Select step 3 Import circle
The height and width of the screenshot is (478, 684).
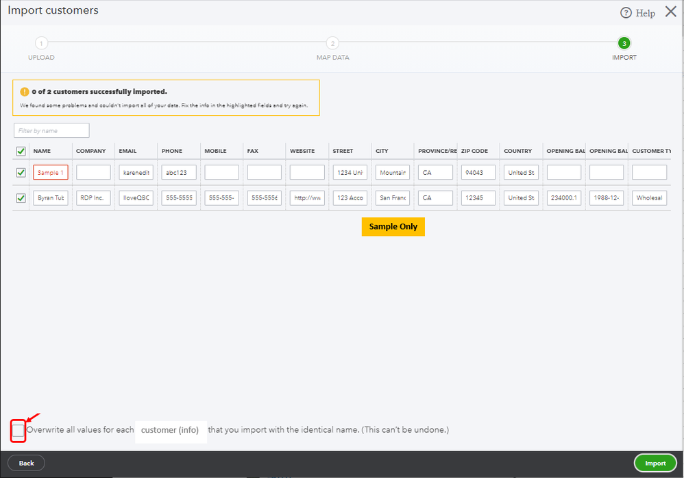(x=624, y=43)
